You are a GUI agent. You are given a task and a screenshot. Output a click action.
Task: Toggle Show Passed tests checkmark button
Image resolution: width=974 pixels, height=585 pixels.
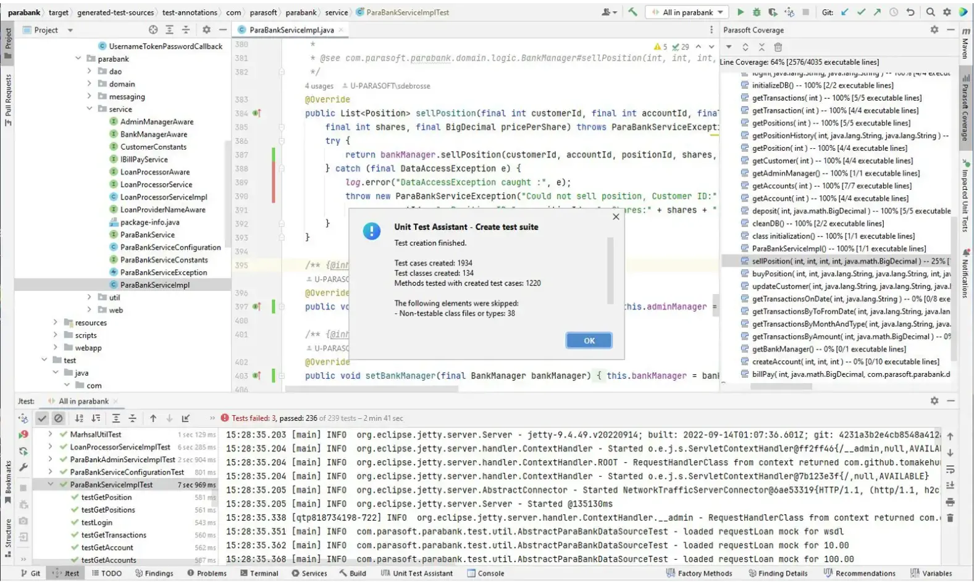tap(42, 418)
